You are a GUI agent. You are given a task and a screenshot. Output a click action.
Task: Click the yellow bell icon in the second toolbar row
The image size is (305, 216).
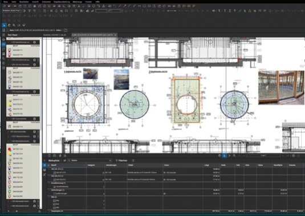coord(56,11)
